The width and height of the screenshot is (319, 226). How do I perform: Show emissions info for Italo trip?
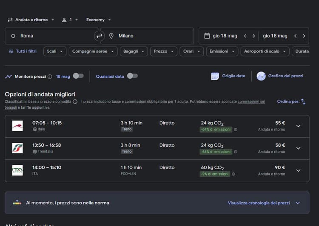236,130
